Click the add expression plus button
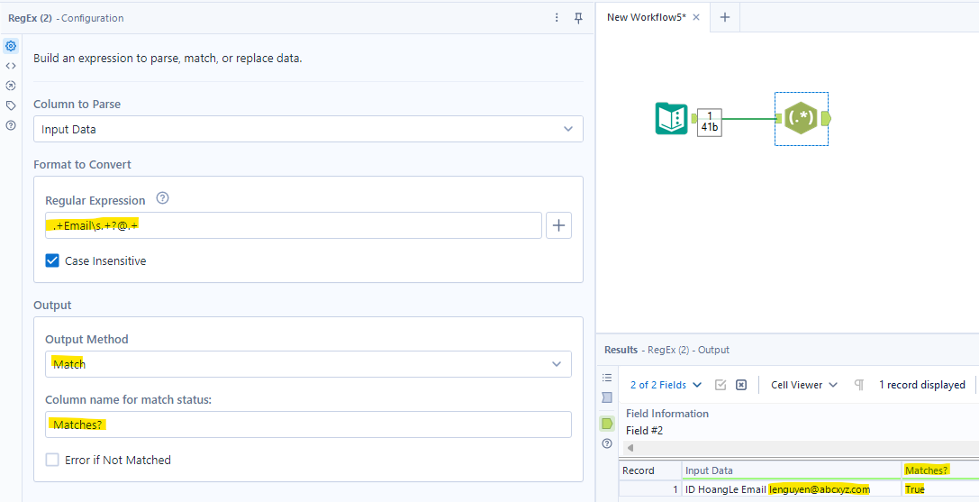 point(559,225)
